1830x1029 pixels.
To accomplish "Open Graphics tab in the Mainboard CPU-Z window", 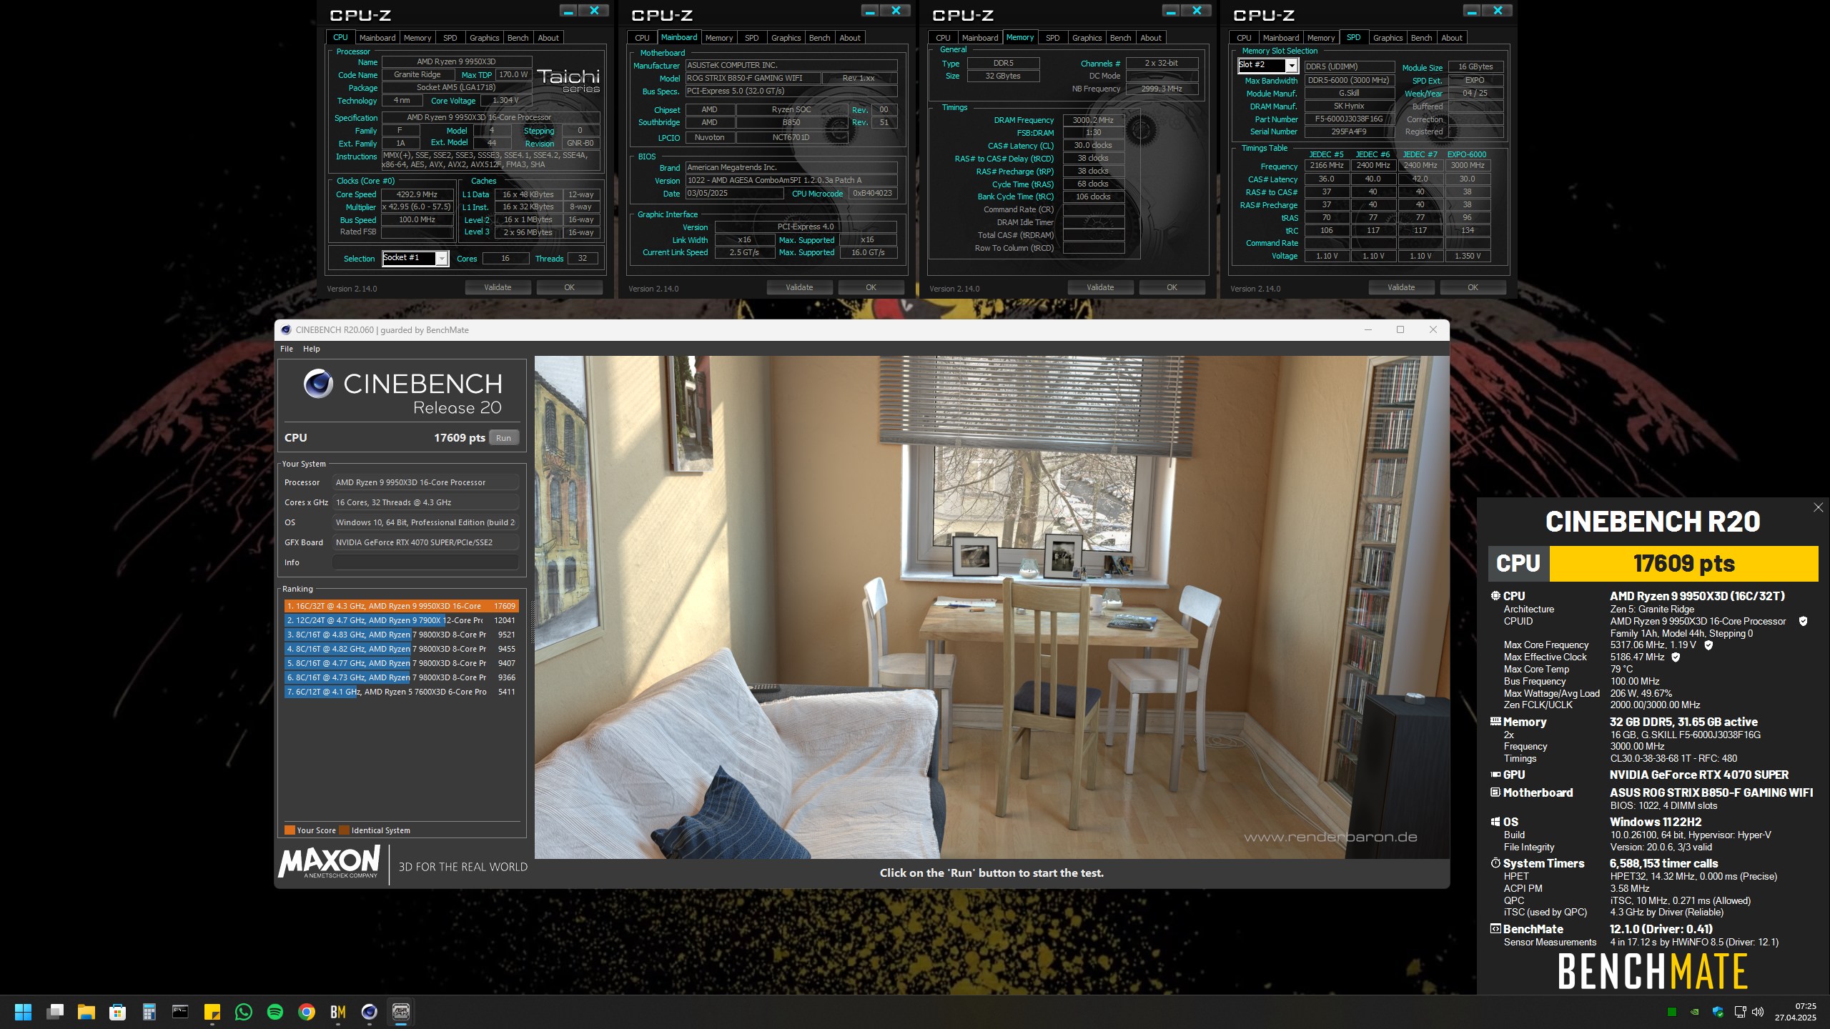I will click(x=786, y=38).
